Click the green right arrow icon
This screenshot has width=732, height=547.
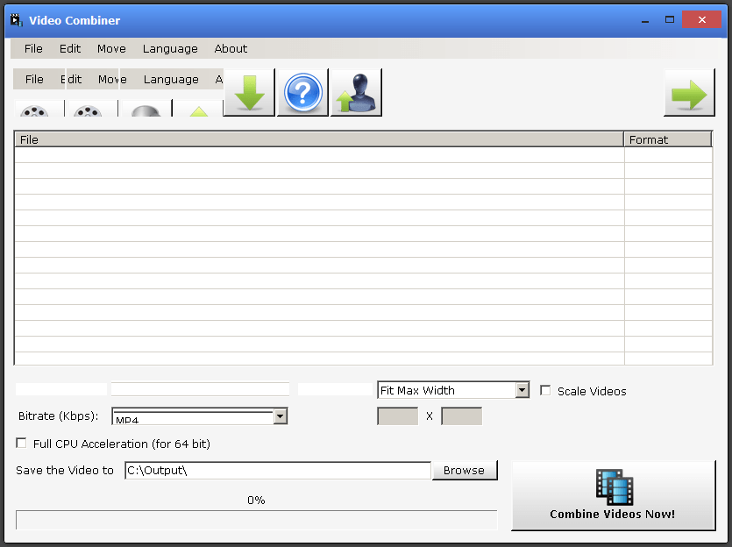689,91
